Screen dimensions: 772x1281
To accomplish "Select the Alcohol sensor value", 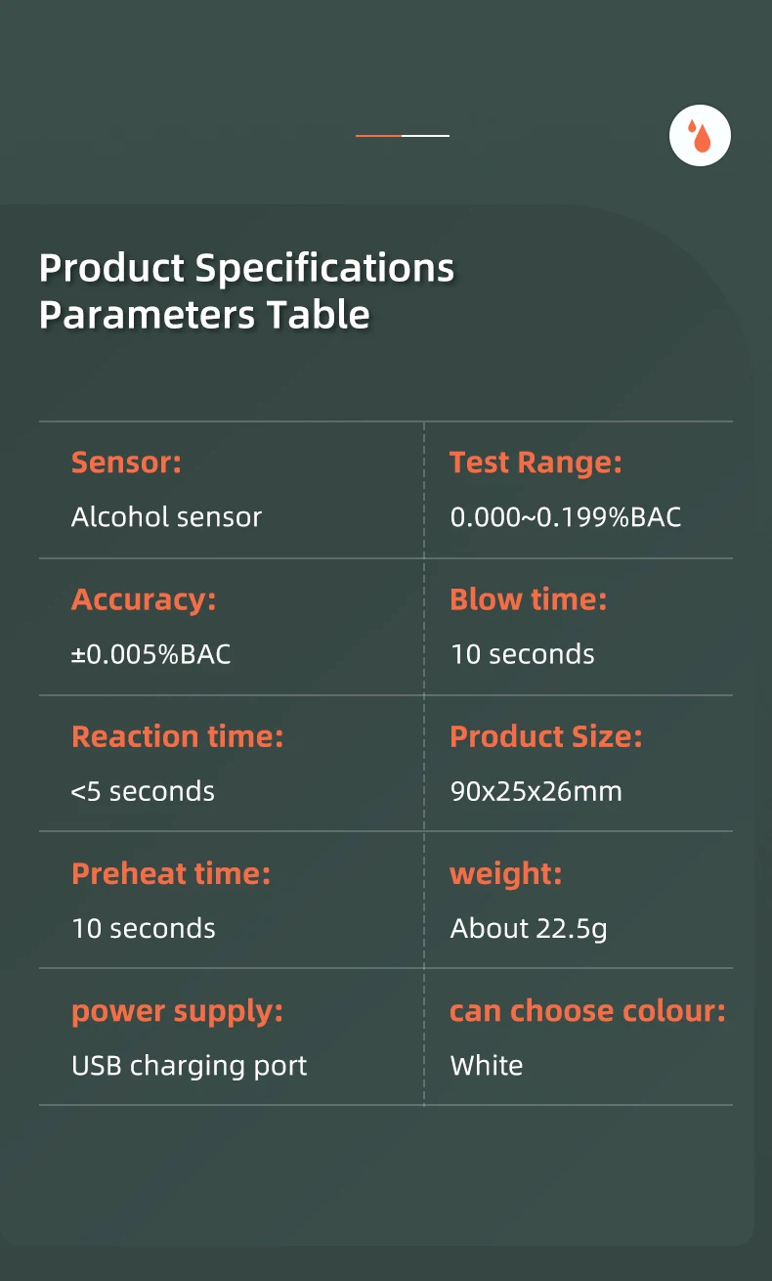I will tap(166, 516).
